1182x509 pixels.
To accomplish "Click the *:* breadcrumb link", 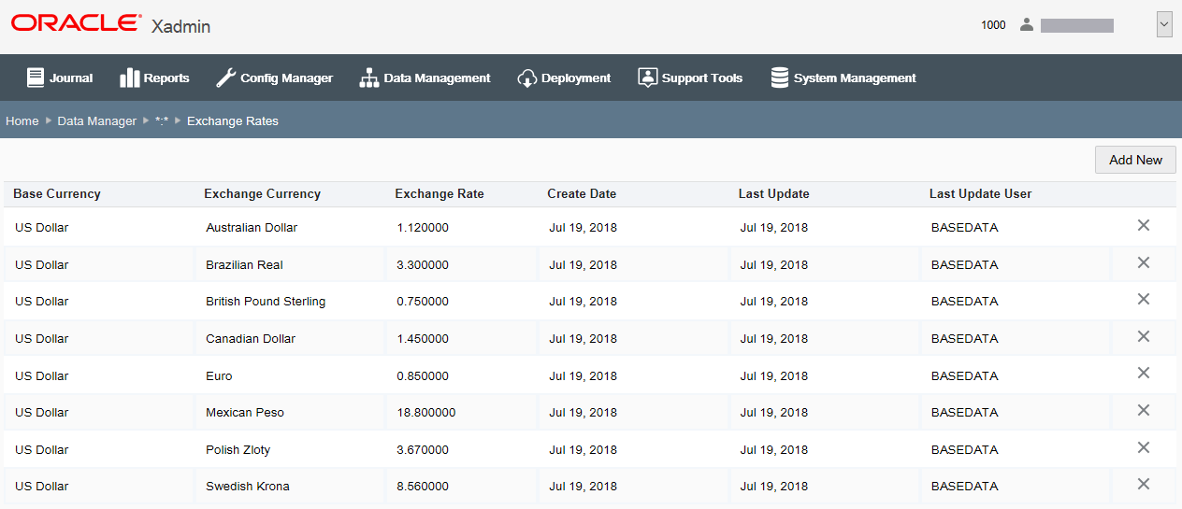I will pyautogui.click(x=162, y=121).
